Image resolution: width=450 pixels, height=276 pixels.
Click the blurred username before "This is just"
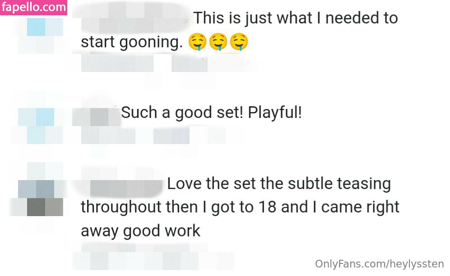[x=135, y=18]
